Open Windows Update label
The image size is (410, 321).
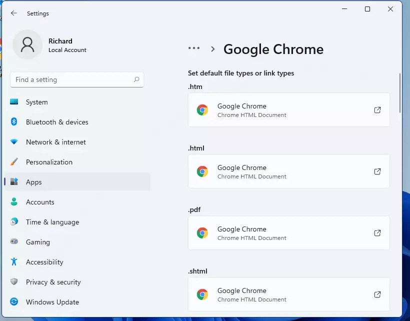click(52, 302)
